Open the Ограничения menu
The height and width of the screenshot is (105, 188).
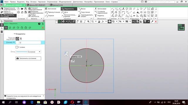click(52, 2)
